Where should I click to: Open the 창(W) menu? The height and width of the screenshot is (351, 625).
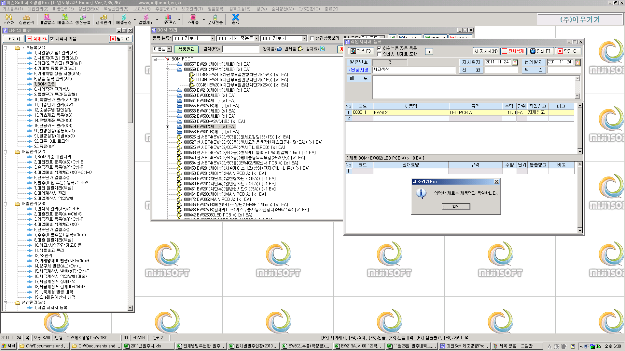(x=261, y=9)
